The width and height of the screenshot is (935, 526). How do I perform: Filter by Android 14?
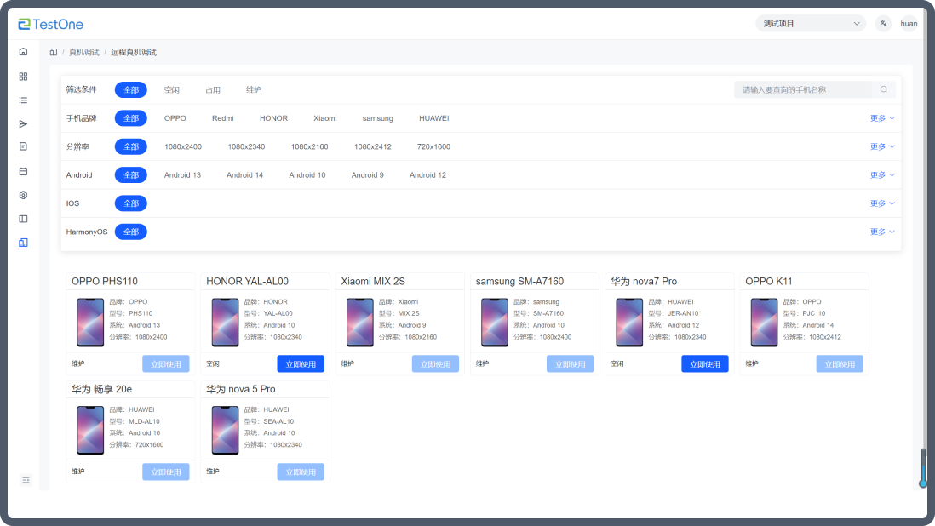click(244, 175)
